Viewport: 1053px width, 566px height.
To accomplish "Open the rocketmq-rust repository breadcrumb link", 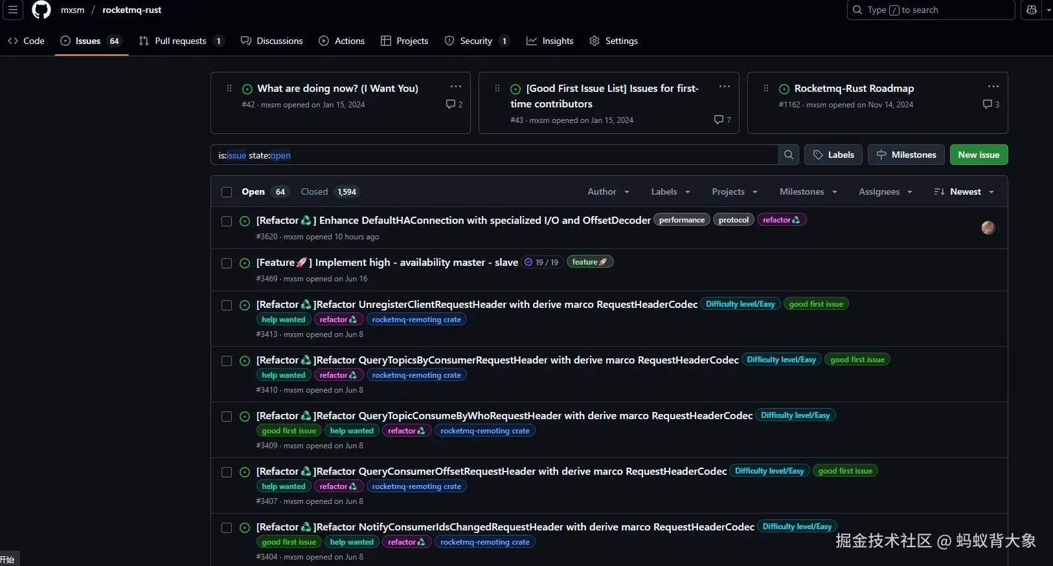I will (x=131, y=10).
